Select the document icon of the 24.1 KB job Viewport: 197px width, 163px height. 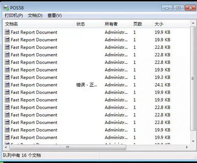point(7,85)
